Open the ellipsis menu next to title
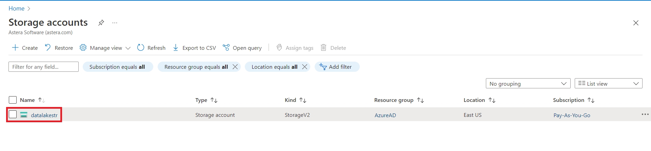651x151 pixels. click(x=115, y=23)
